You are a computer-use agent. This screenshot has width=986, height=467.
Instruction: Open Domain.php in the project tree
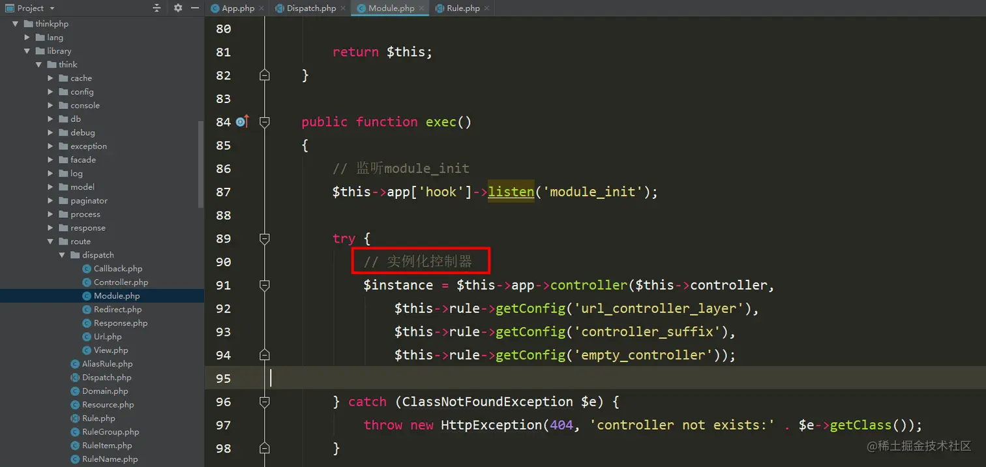(99, 391)
